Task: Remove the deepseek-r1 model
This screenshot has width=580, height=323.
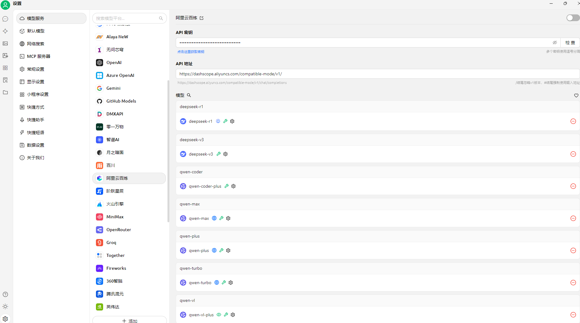Action: [573, 121]
